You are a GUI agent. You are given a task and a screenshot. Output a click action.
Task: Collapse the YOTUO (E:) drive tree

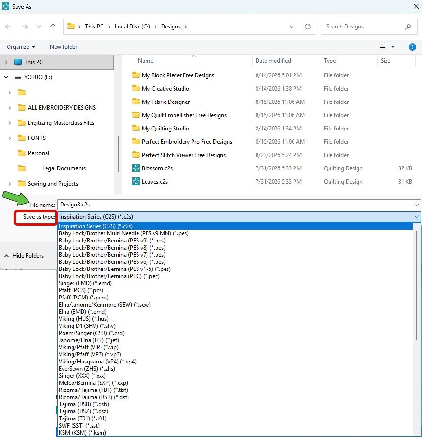click(x=6, y=77)
